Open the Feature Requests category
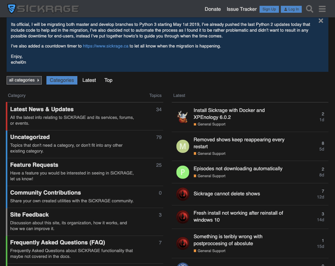335x266 pixels. point(34,165)
